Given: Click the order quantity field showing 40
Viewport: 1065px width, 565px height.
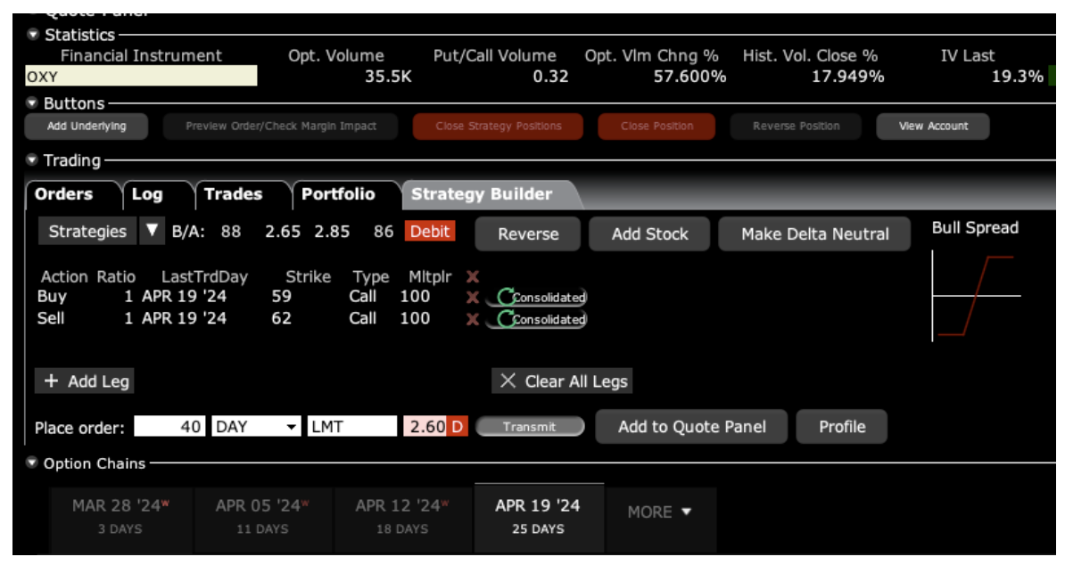Looking at the screenshot, I should pos(169,427).
